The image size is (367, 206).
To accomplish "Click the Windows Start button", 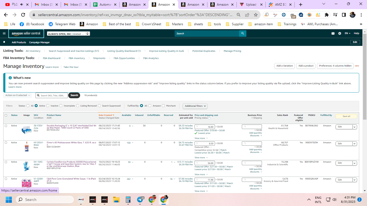I will pyautogui.click(x=9, y=200).
